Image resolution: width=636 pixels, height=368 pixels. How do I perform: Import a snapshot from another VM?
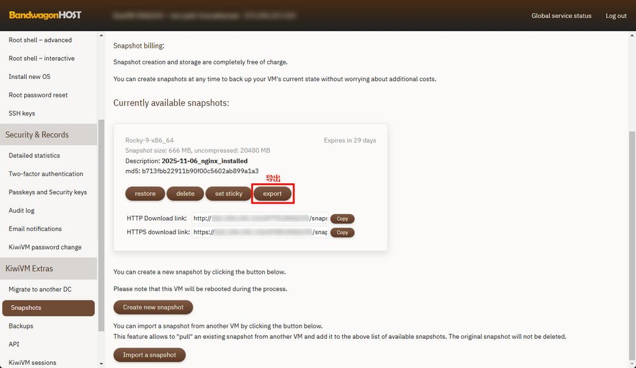[x=149, y=355]
